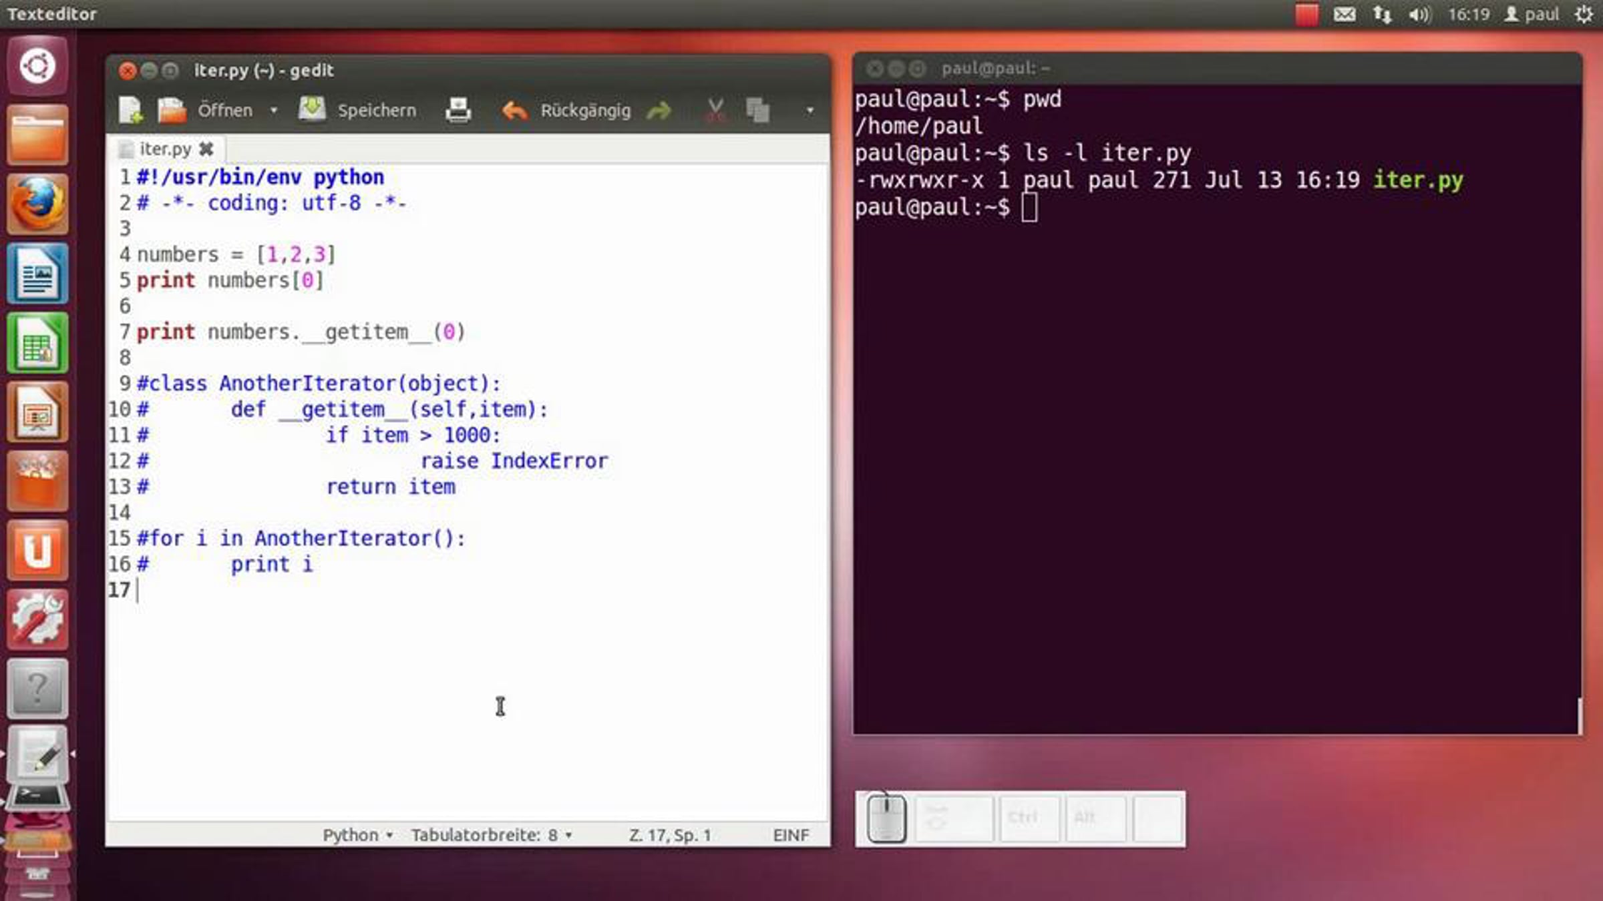Open Firefox from the launcher
This screenshot has width=1603, height=901.
pyautogui.click(x=37, y=204)
